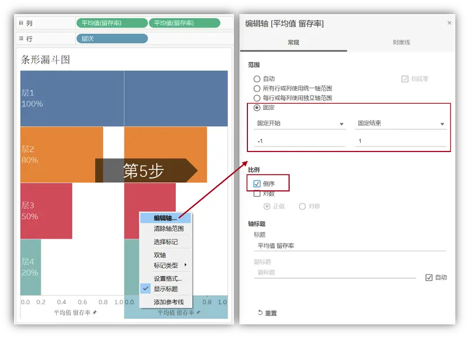Click the 0.4 axis tick label
470x339 pixels.
61,302
